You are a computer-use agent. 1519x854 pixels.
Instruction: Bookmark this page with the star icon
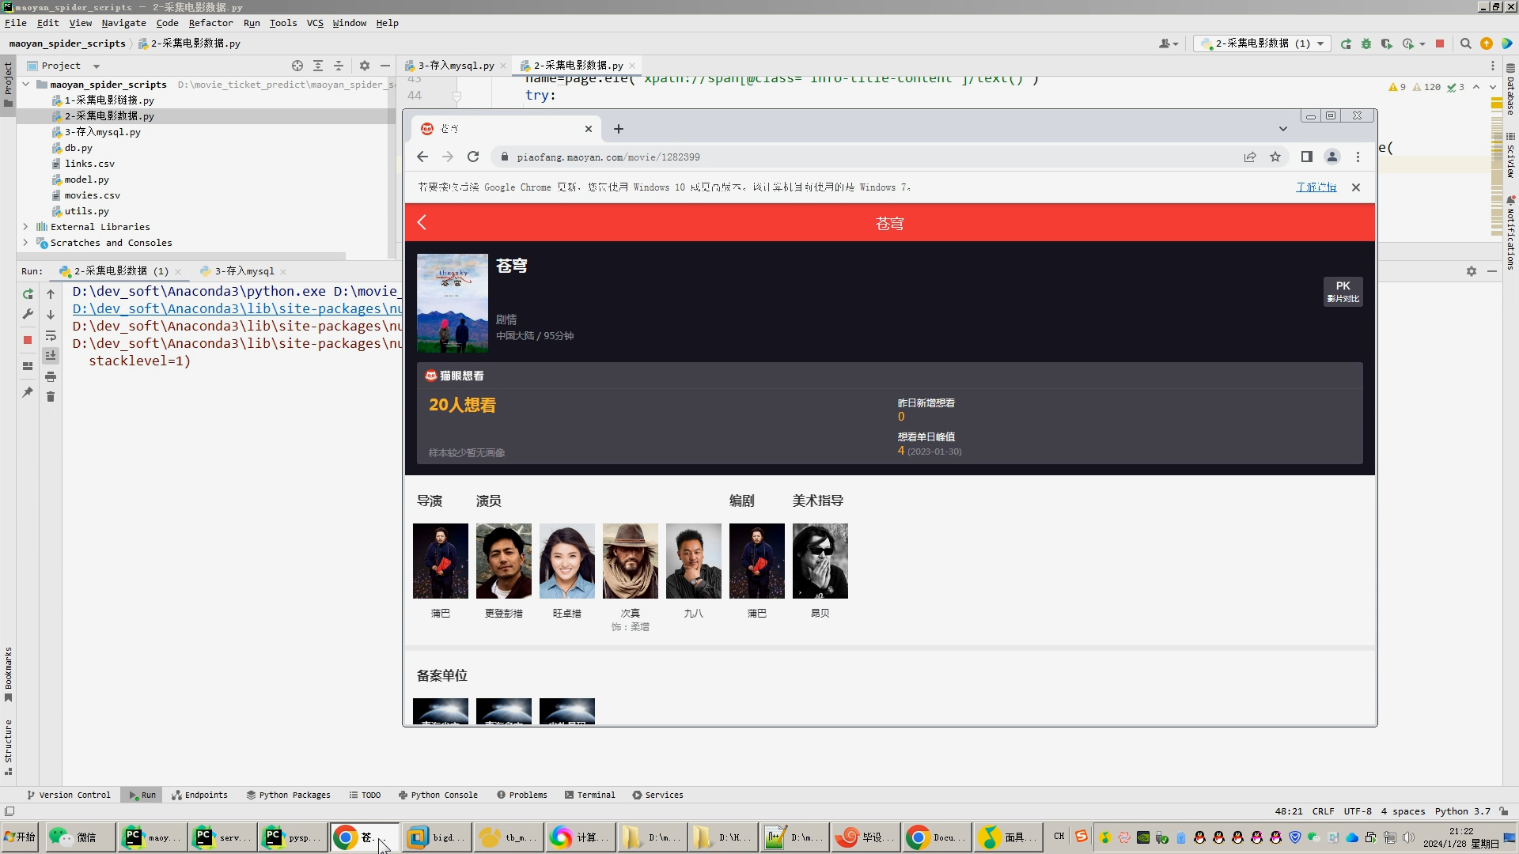(x=1275, y=157)
